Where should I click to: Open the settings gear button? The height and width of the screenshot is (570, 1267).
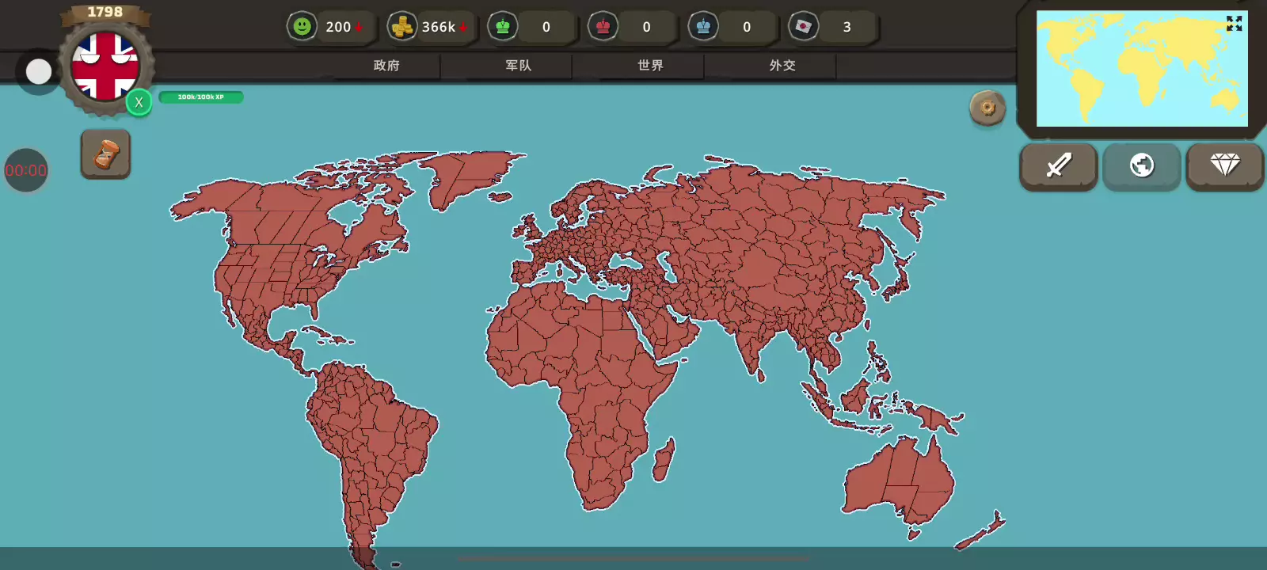[987, 108]
